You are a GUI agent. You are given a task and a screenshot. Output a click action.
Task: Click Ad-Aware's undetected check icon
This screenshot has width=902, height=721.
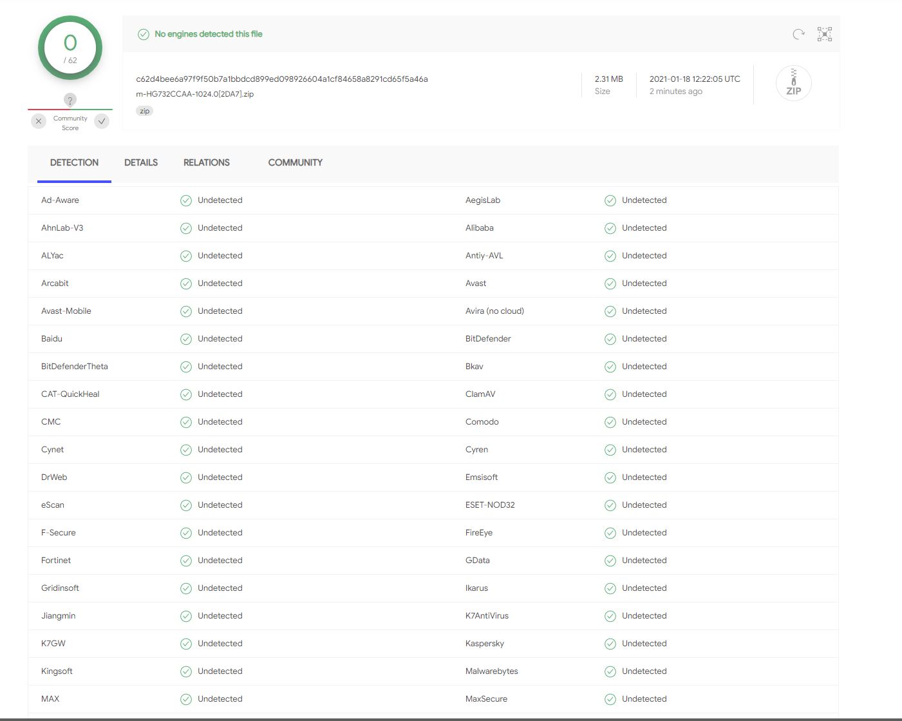(186, 200)
